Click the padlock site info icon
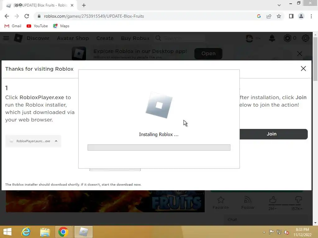 point(39,16)
